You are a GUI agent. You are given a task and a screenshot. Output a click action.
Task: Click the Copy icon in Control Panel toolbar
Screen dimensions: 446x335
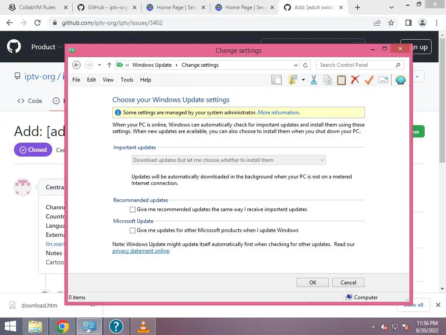click(x=328, y=80)
